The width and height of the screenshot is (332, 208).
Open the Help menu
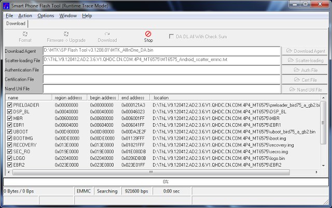pos(87,16)
